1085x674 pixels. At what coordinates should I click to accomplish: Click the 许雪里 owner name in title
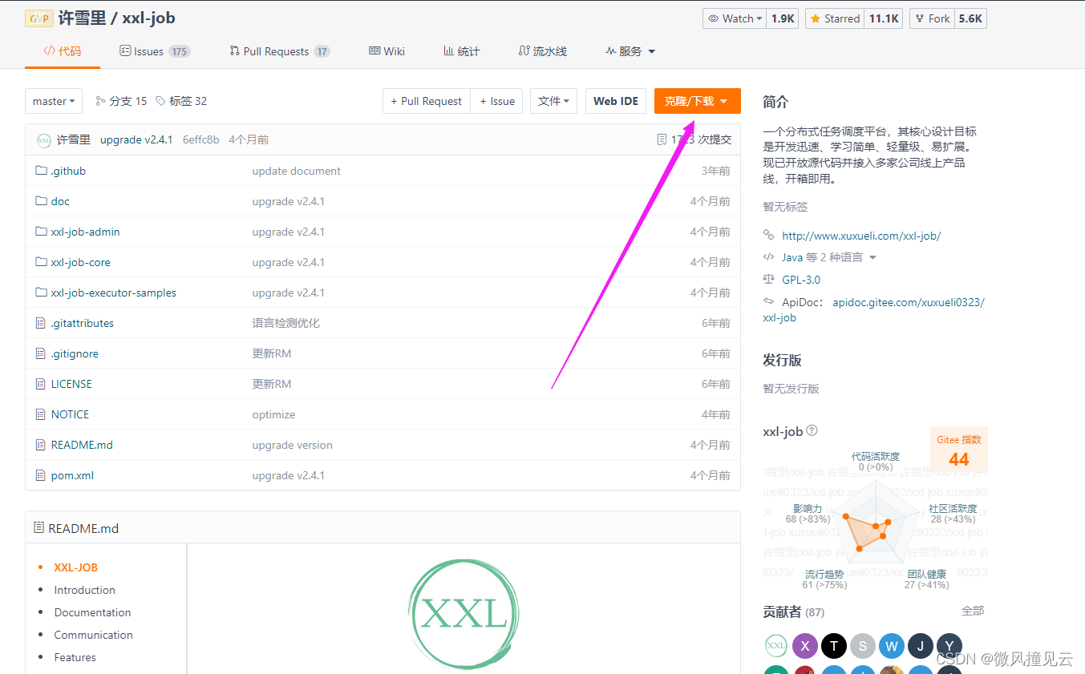coord(82,18)
